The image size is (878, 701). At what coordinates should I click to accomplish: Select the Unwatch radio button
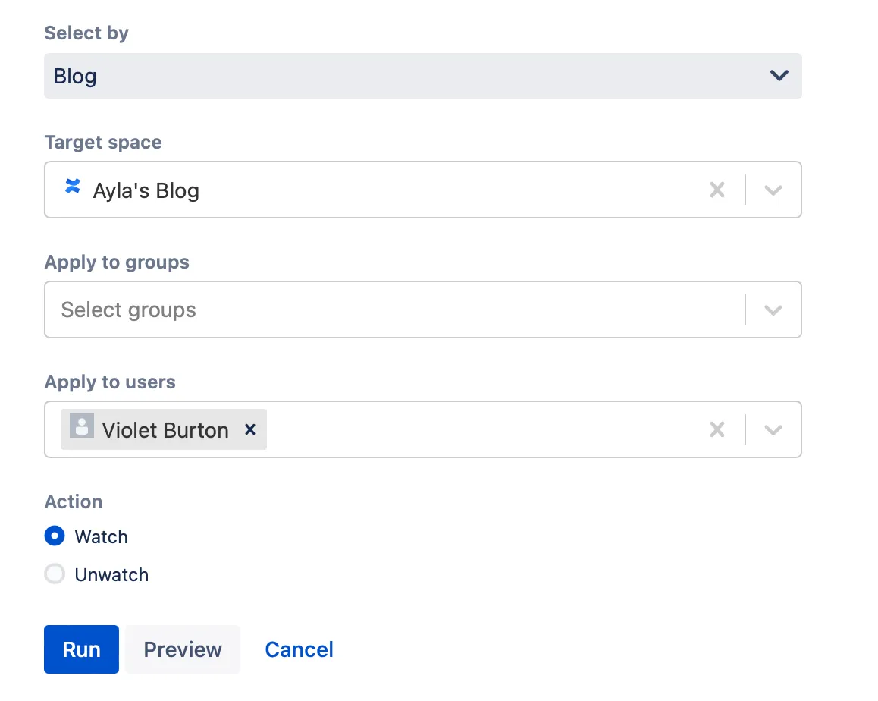(x=55, y=574)
